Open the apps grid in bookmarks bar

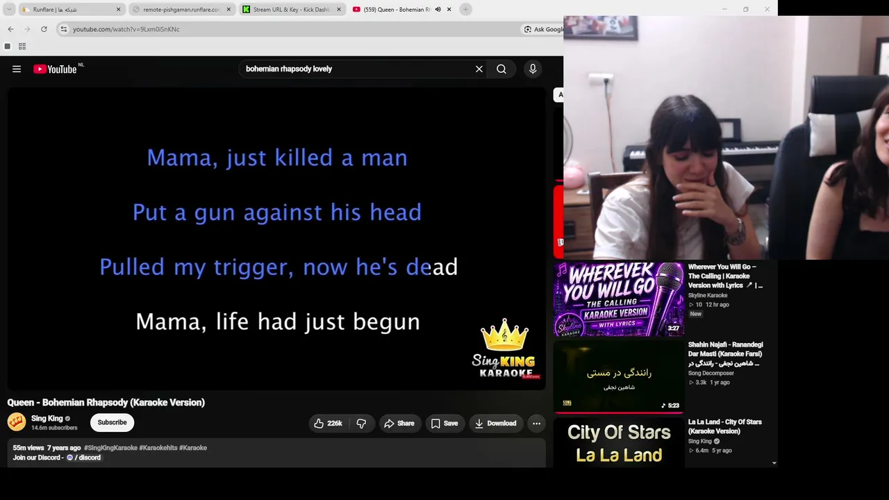[22, 47]
